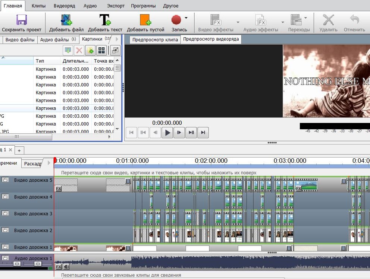Jump to start of preview
370x279 pixels.
coord(131,133)
